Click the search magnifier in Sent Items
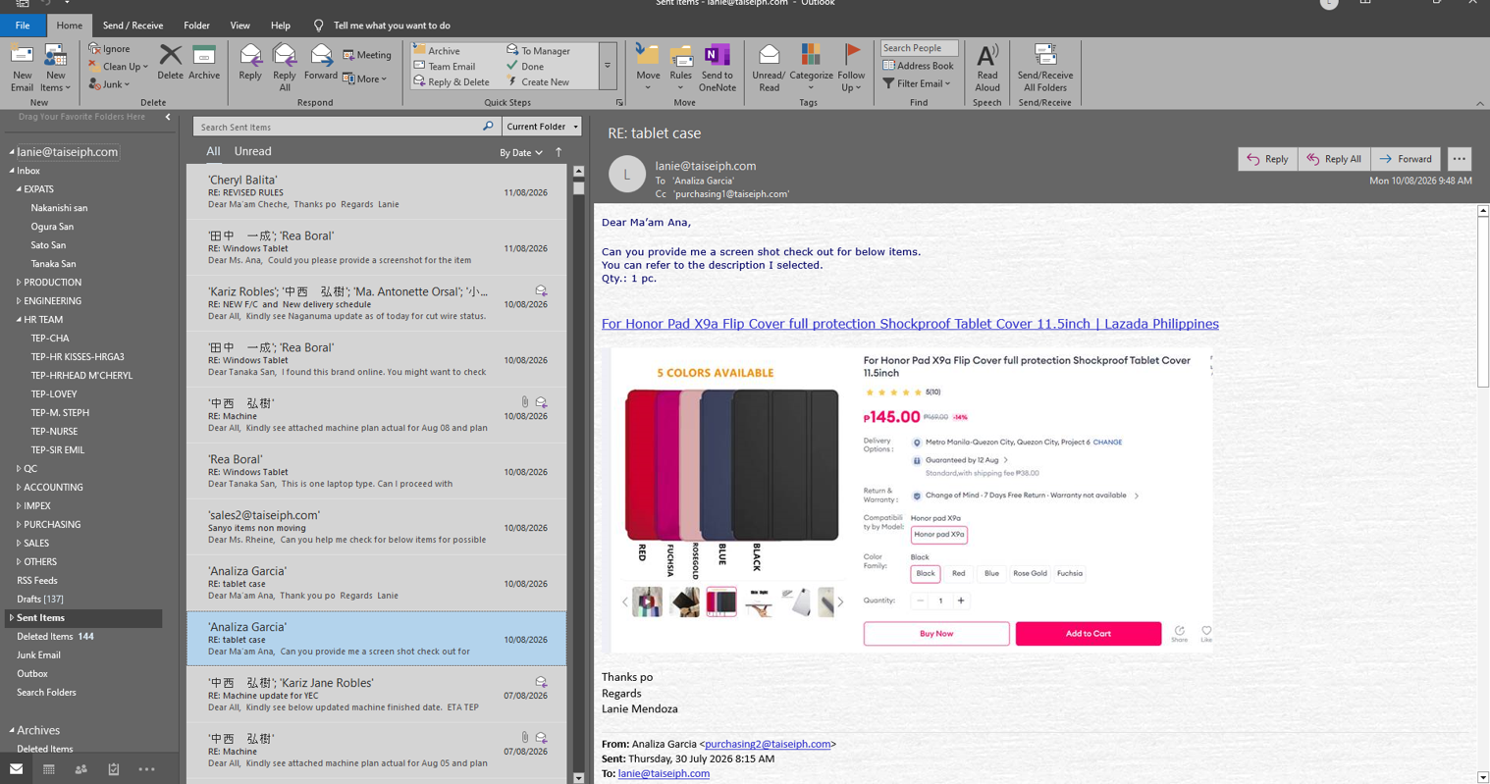This screenshot has height=784, width=1490. coord(488,127)
